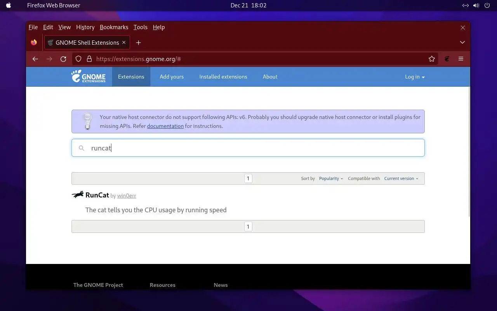
Task: Open the Help menu
Action: pyautogui.click(x=159, y=27)
